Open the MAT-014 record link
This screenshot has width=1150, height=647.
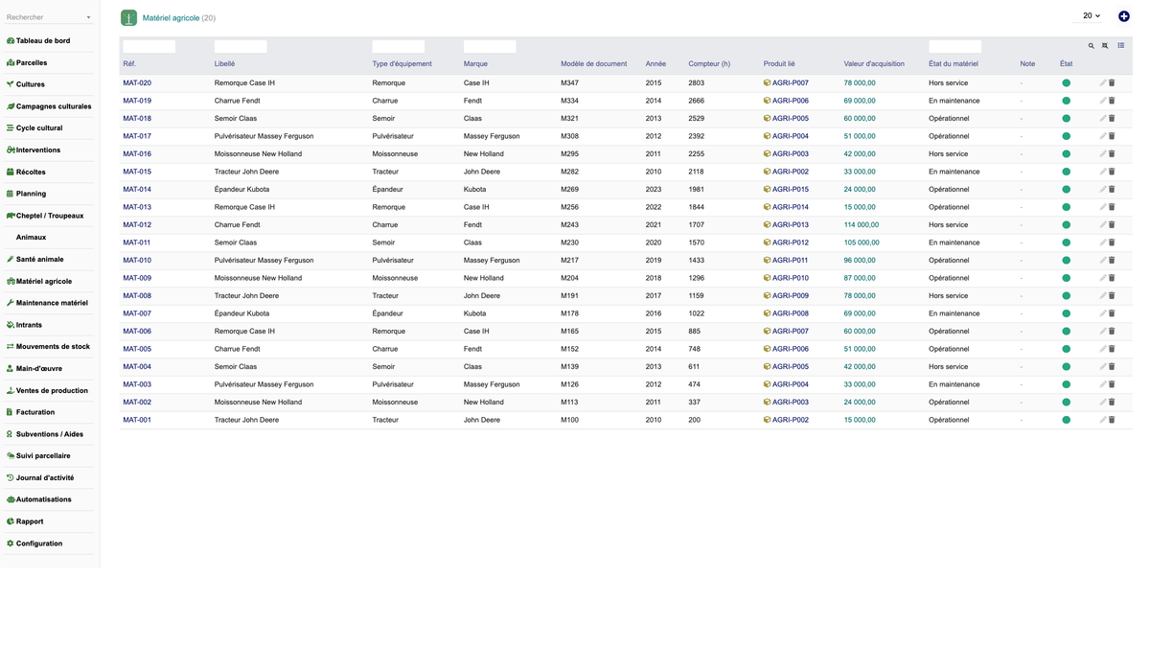point(137,190)
